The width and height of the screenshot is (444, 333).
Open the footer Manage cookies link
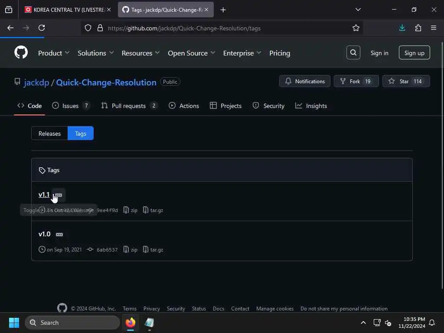tap(274, 308)
